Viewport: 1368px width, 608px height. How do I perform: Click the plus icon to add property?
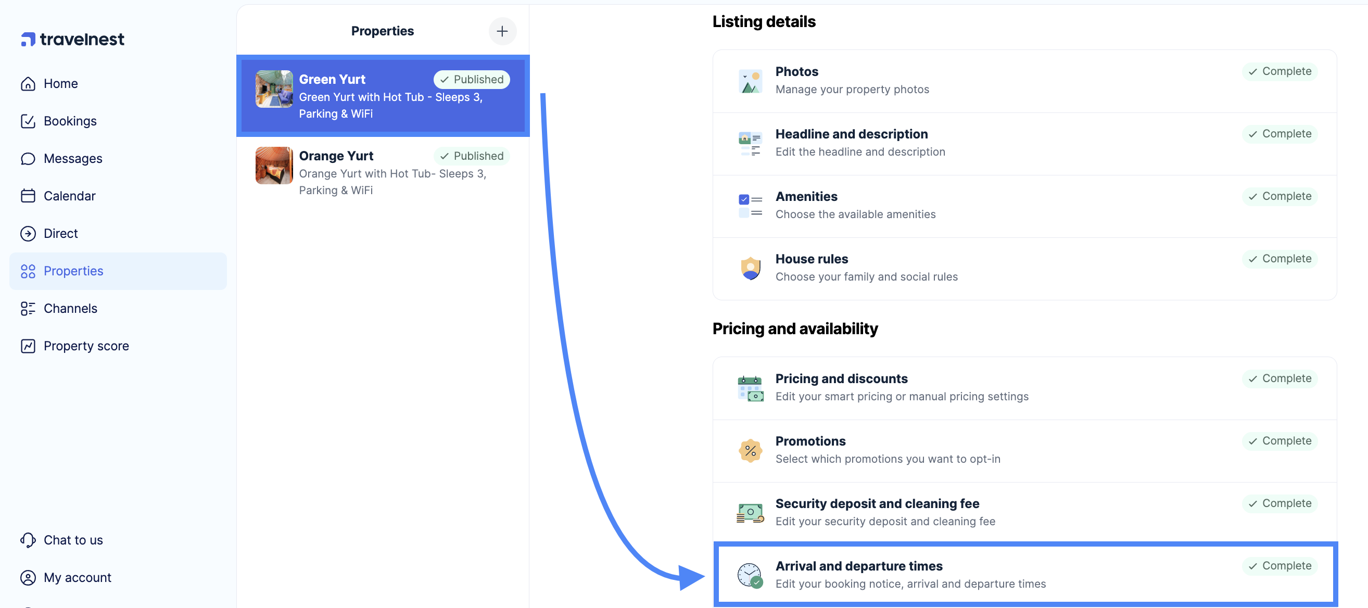pos(502,31)
